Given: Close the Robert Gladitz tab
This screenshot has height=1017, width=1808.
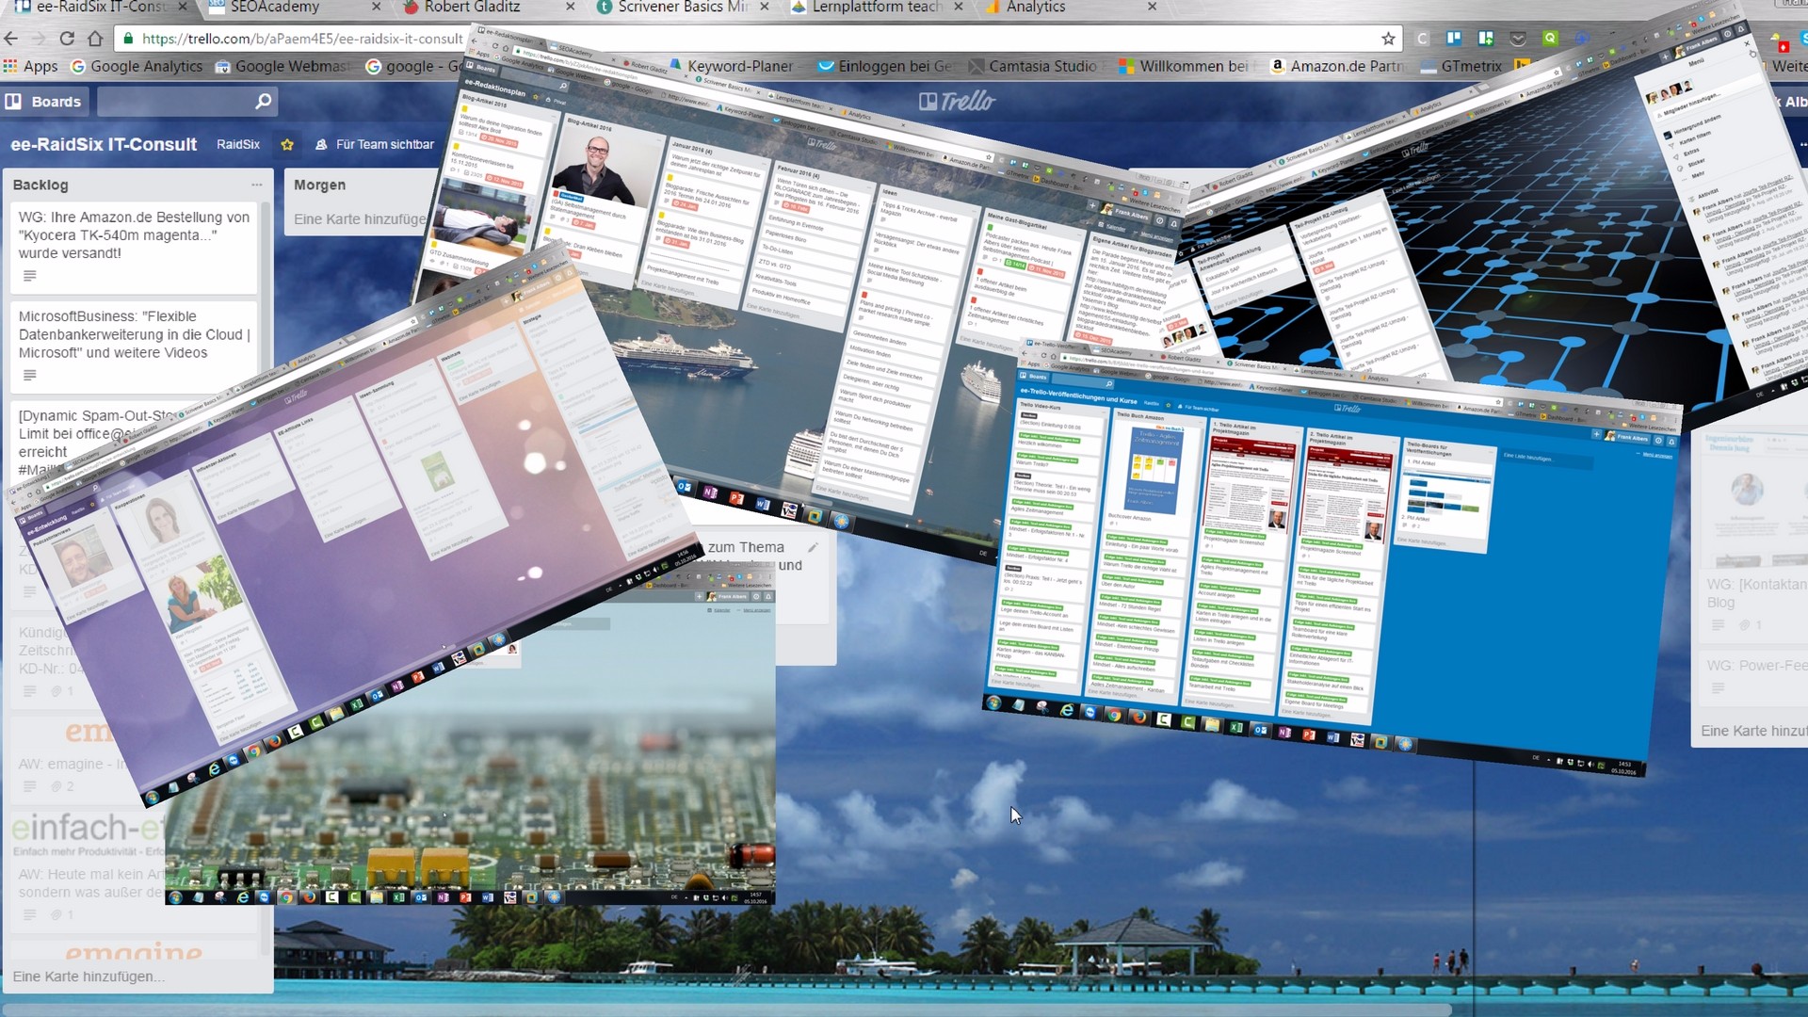Looking at the screenshot, I should pyautogui.click(x=571, y=7).
